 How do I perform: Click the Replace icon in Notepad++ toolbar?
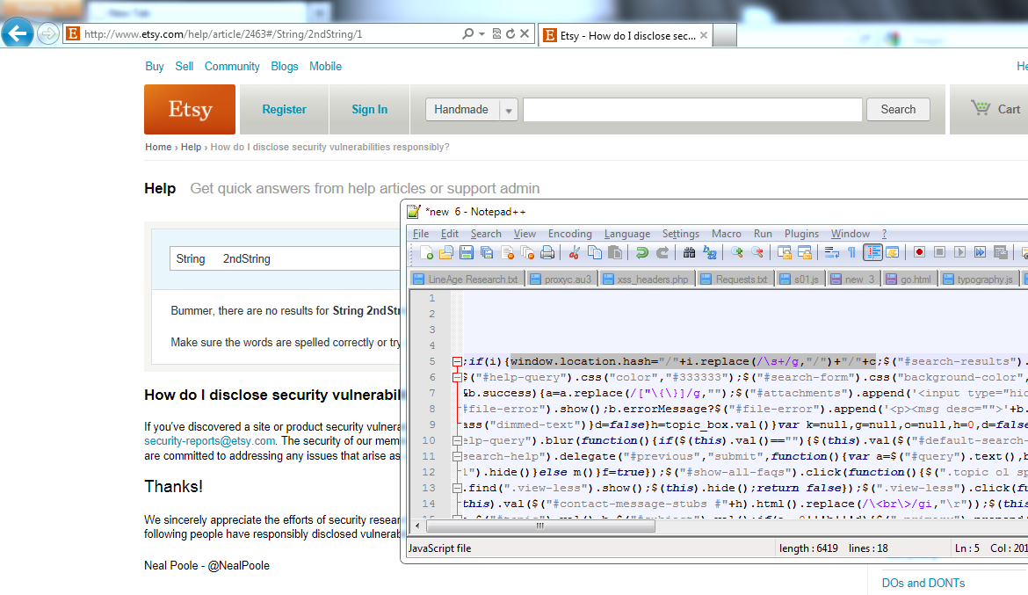tap(709, 252)
